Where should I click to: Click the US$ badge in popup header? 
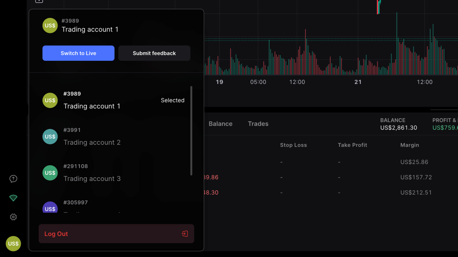(x=50, y=26)
